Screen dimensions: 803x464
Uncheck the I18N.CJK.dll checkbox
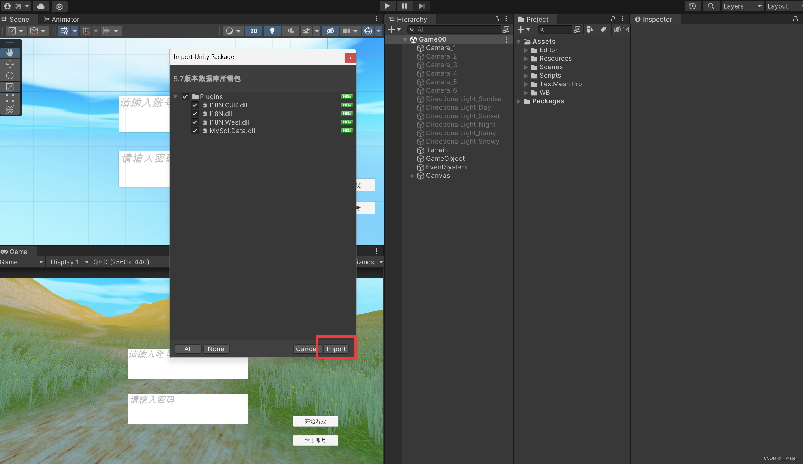click(195, 105)
